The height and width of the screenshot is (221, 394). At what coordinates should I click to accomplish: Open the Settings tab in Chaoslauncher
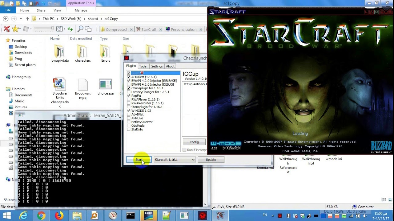(157, 66)
